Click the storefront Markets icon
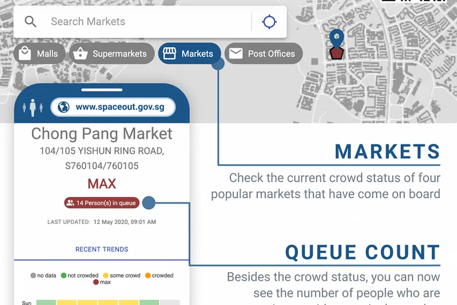 pyautogui.click(x=169, y=54)
